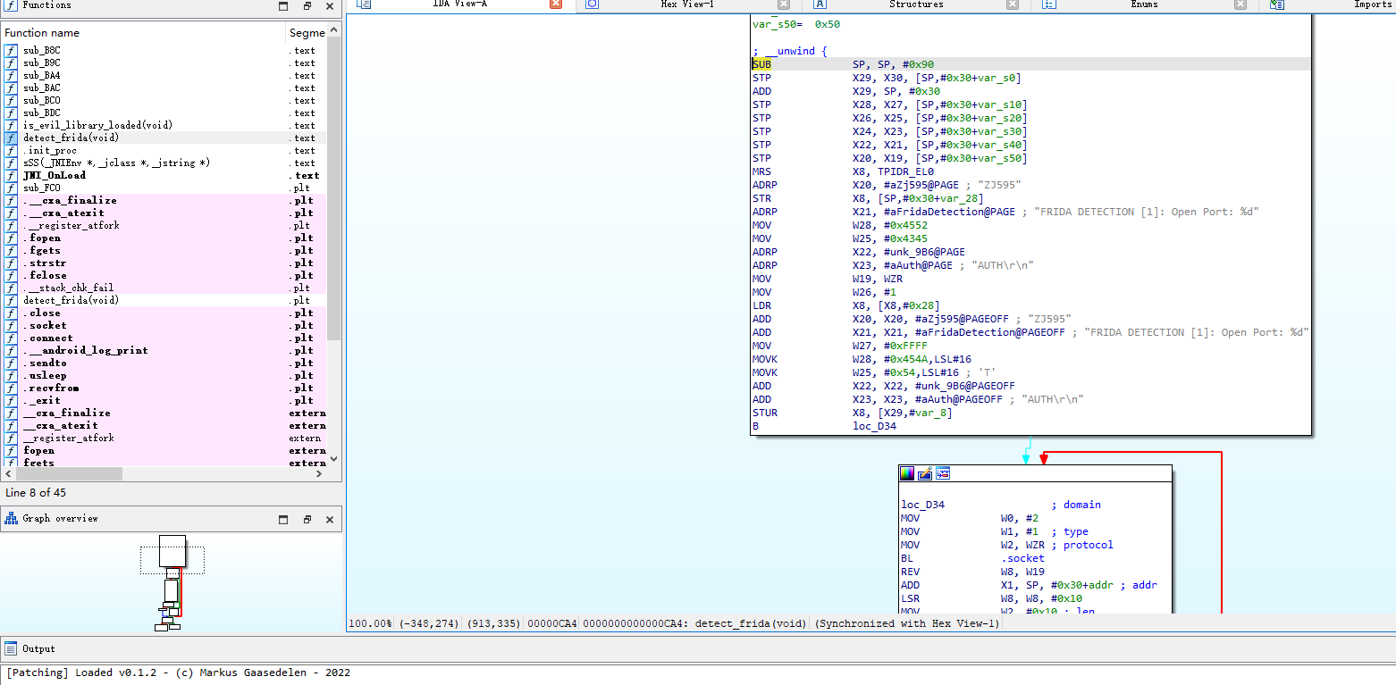Screen dimensions: 1396x685
Task: Float the Functions panel
Action: point(307,6)
